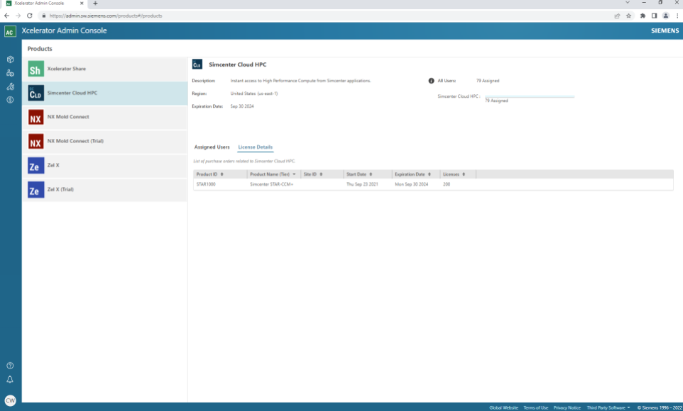Open the Product Name (Tier) filter dropdown

pos(294,174)
